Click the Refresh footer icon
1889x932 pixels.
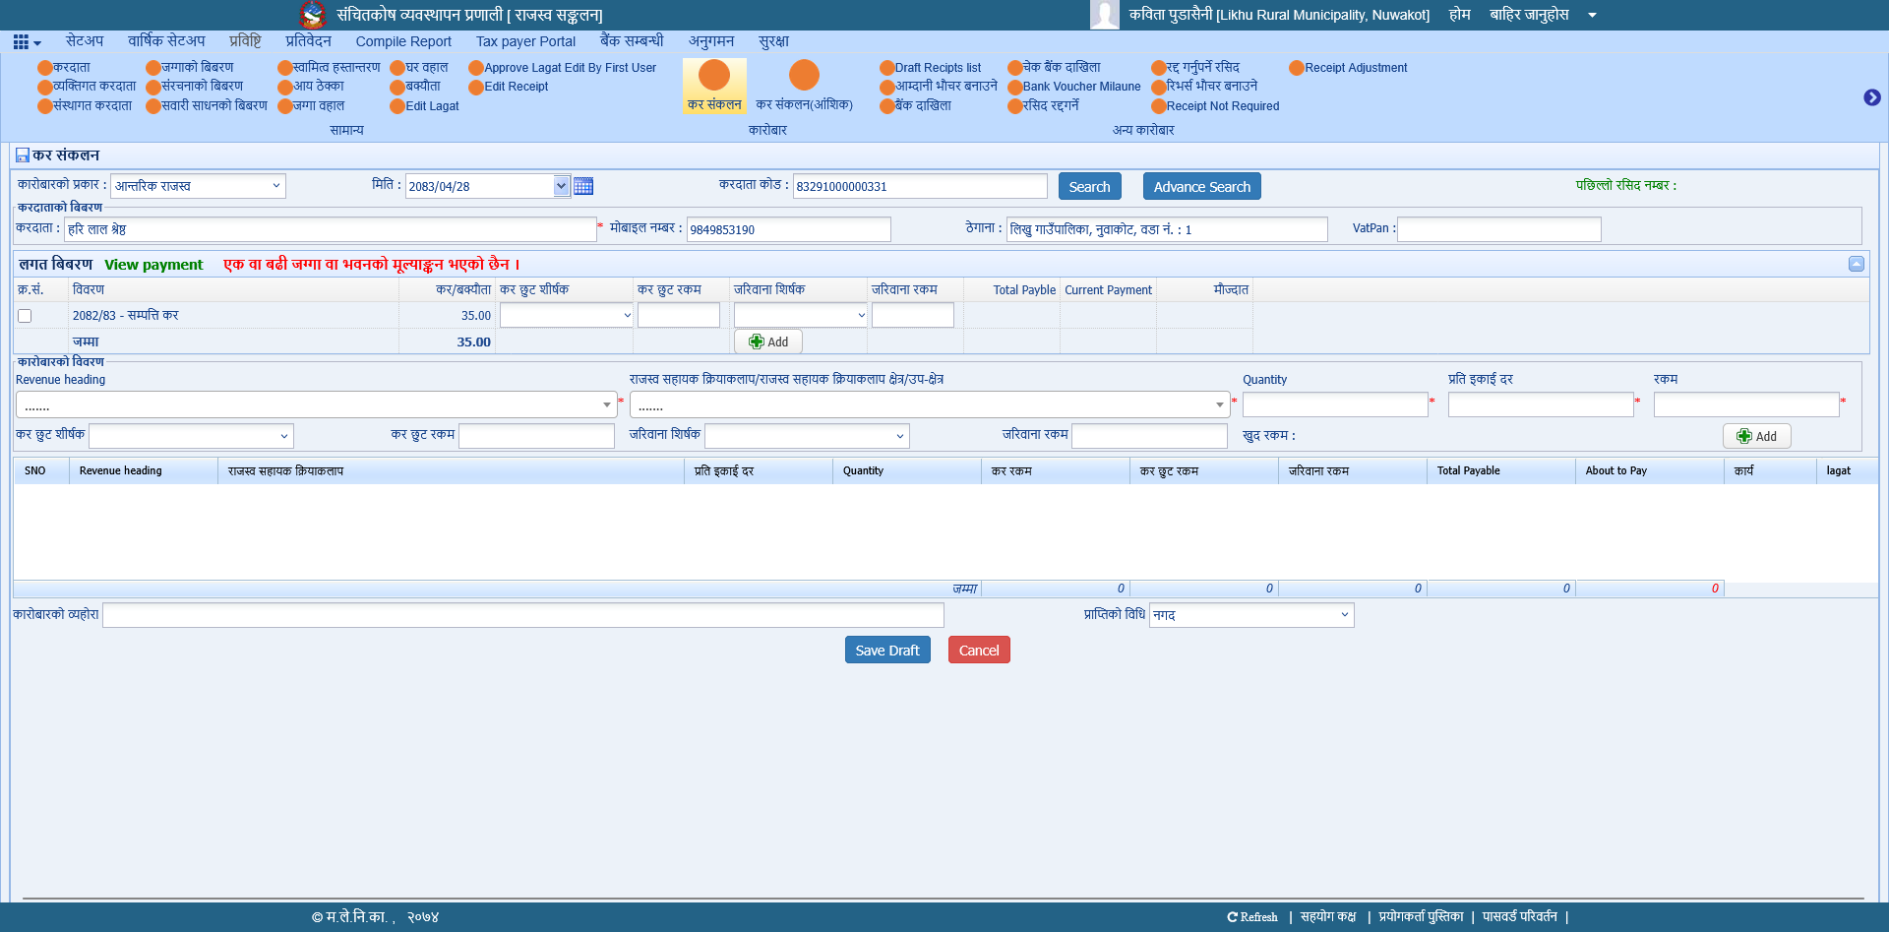click(1252, 917)
